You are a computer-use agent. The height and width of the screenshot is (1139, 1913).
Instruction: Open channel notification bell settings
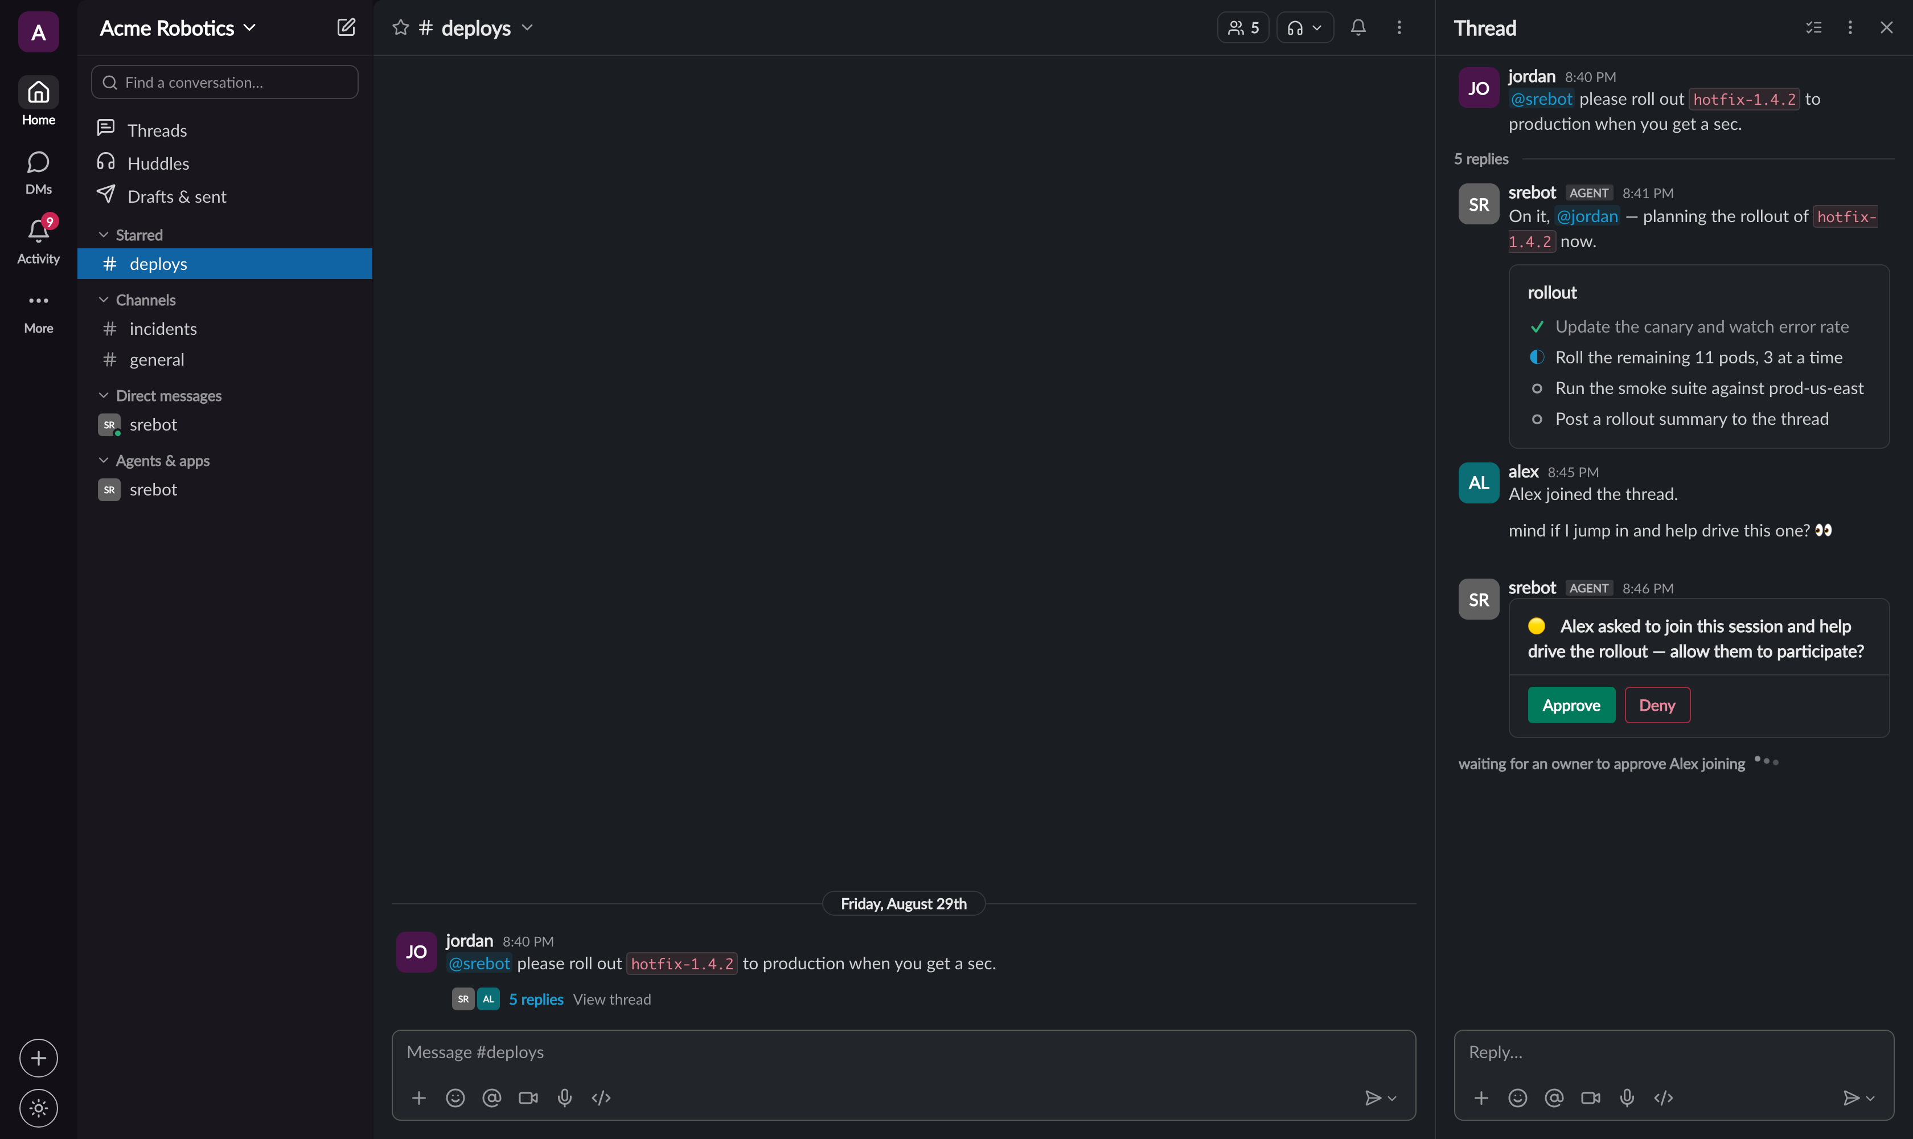[x=1358, y=28]
